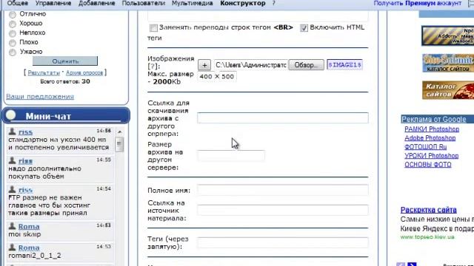Click the Addons striped banner thumbnail
The height and width of the screenshot is (266, 474).
point(447,36)
